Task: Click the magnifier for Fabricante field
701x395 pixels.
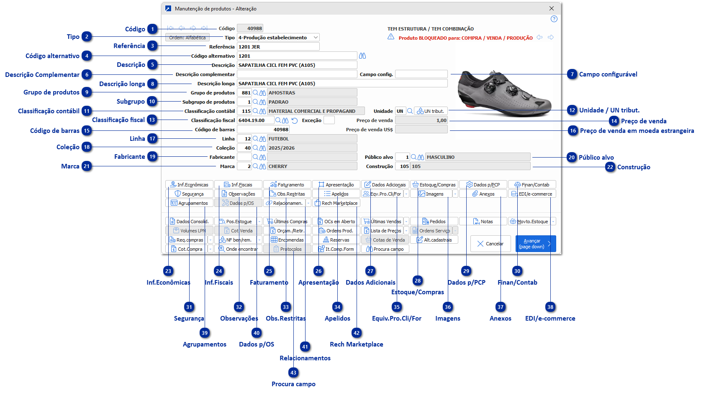Action: (256, 157)
